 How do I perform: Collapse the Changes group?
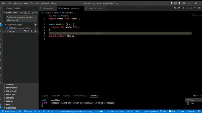(6, 31)
